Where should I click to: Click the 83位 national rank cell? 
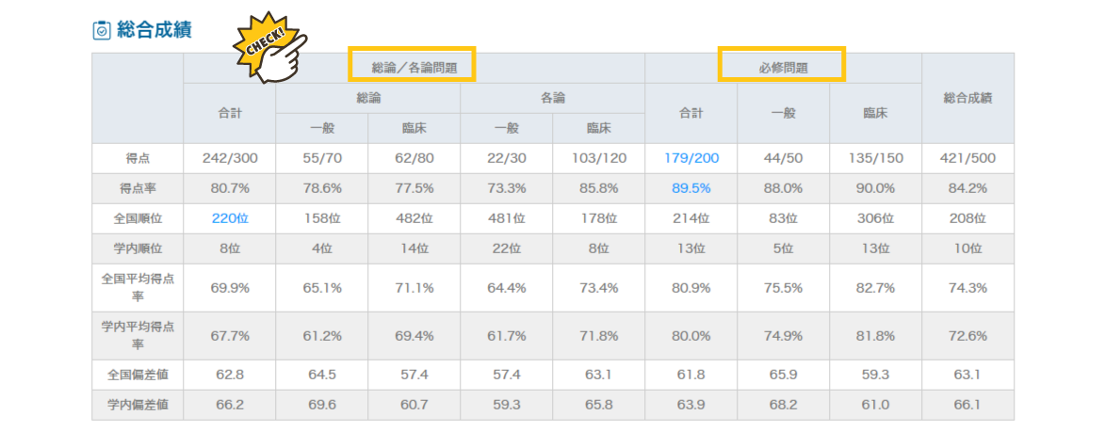(784, 219)
